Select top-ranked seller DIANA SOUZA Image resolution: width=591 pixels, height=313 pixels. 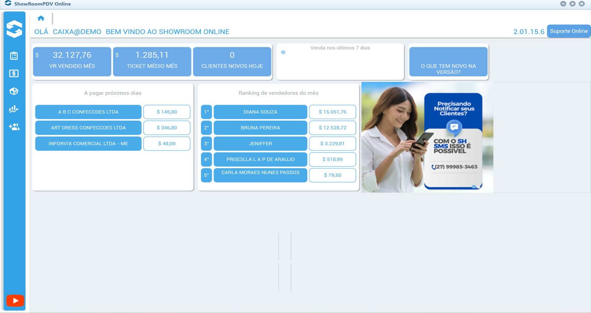click(260, 112)
